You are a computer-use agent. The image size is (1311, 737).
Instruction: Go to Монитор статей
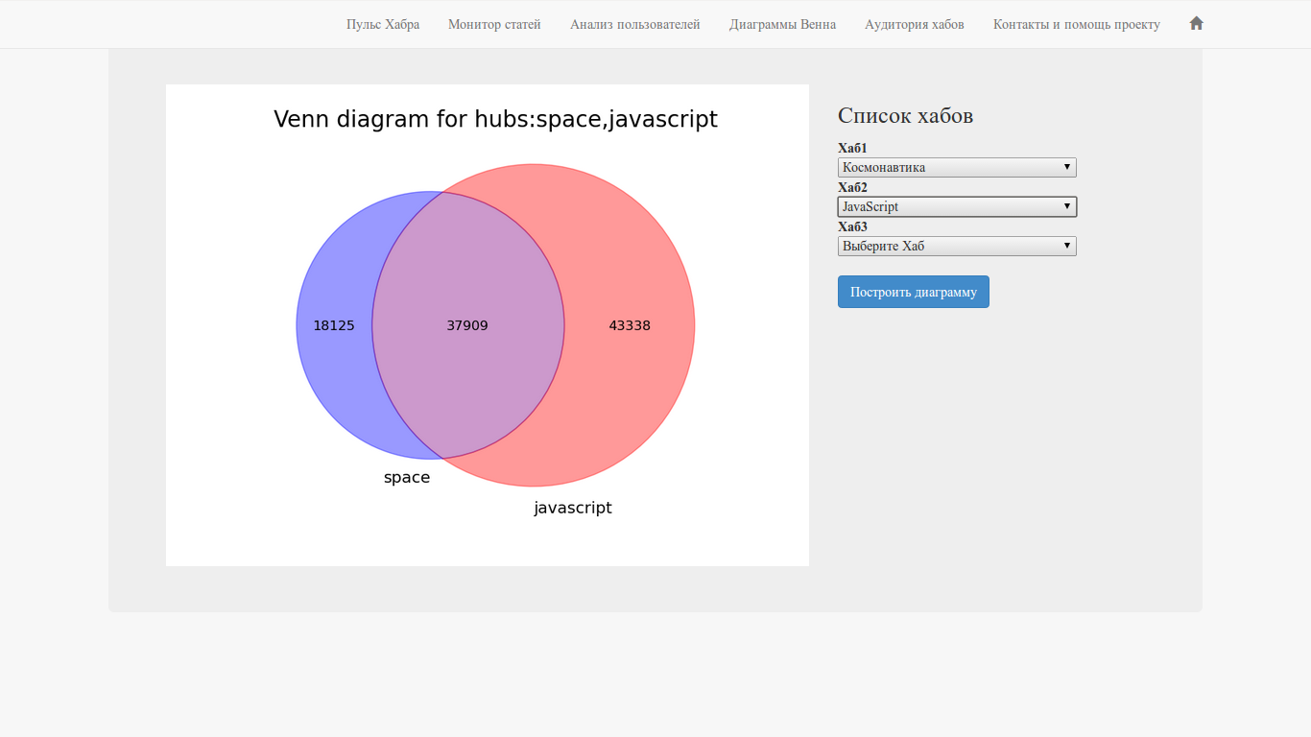pos(494,25)
